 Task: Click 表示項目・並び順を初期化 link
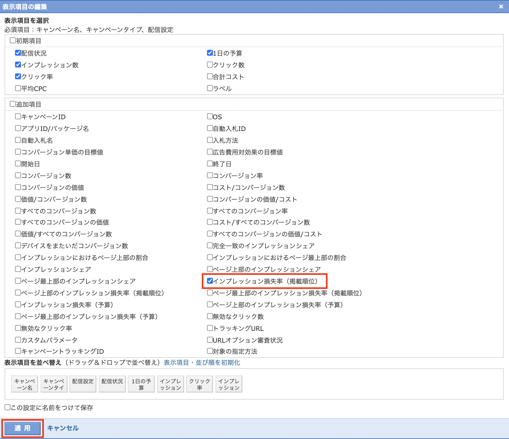pyautogui.click(x=202, y=363)
